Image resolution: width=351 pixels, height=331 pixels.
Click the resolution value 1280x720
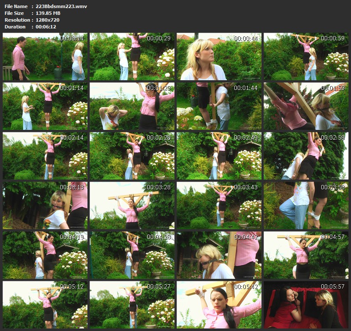[48, 20]
